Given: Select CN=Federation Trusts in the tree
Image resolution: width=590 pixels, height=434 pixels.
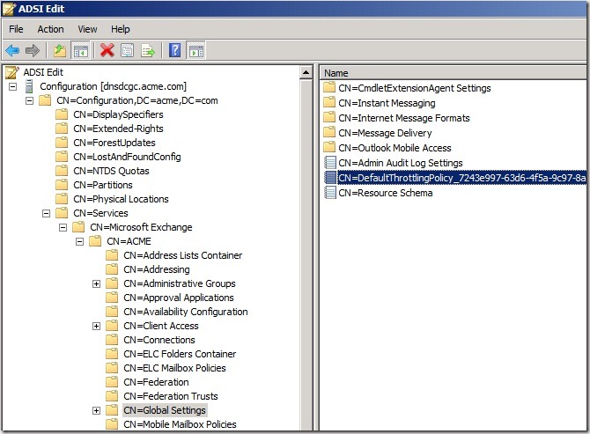Looking at the screenshot, I should coord(168,396).
